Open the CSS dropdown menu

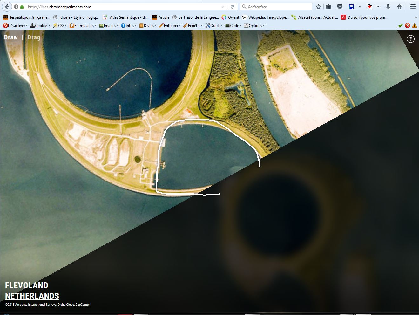pyautogui.click(x=60, y=25)
